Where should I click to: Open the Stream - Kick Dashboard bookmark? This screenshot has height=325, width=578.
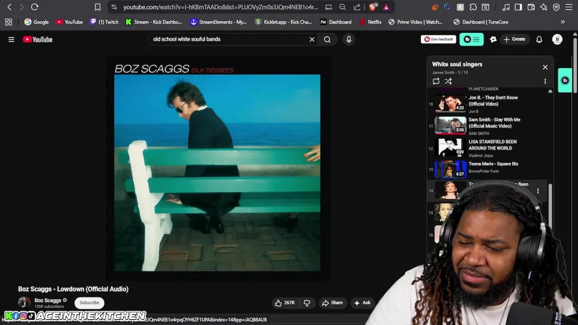click(154, 22)
